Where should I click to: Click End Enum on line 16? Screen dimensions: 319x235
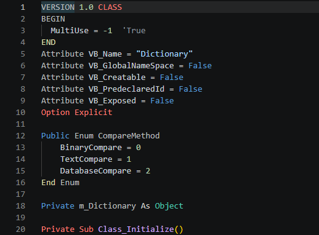pos(60,183)
